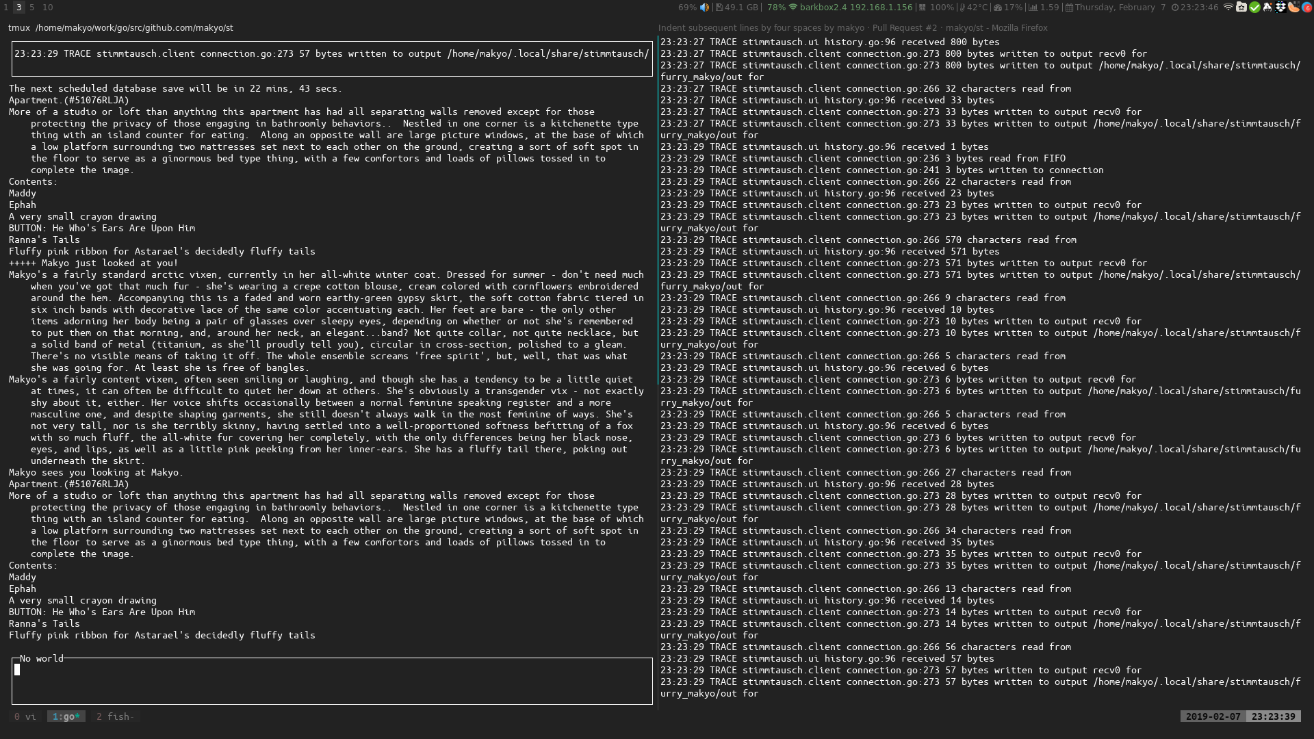Click log line '3 bytes written to connection'
1314x739 pixels.
click(x=882, y=170)
